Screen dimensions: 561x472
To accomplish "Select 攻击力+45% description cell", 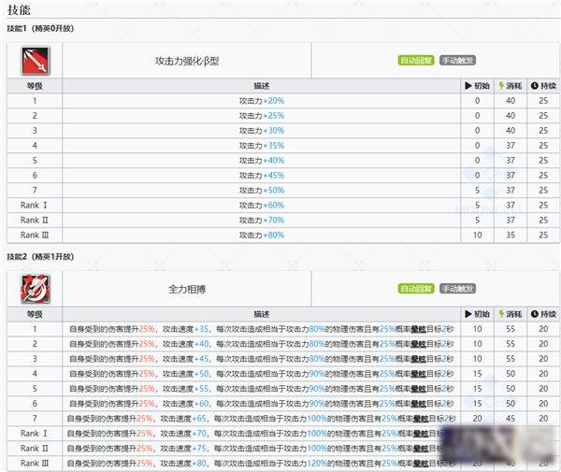I will 261,176.
